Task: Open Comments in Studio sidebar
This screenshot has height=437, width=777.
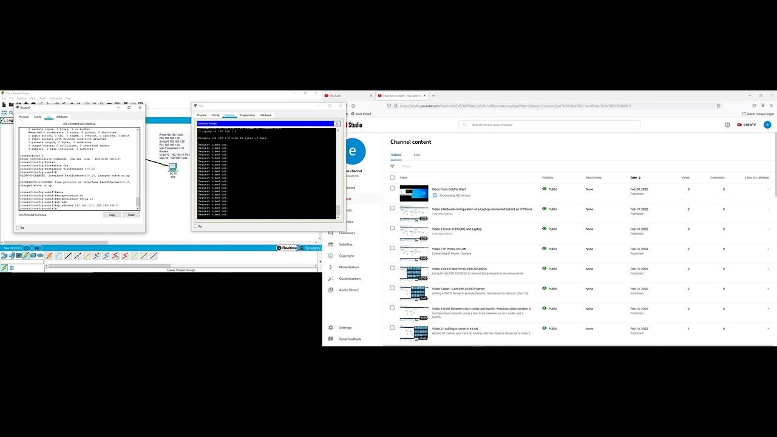Action: click(x=347, y=233)
